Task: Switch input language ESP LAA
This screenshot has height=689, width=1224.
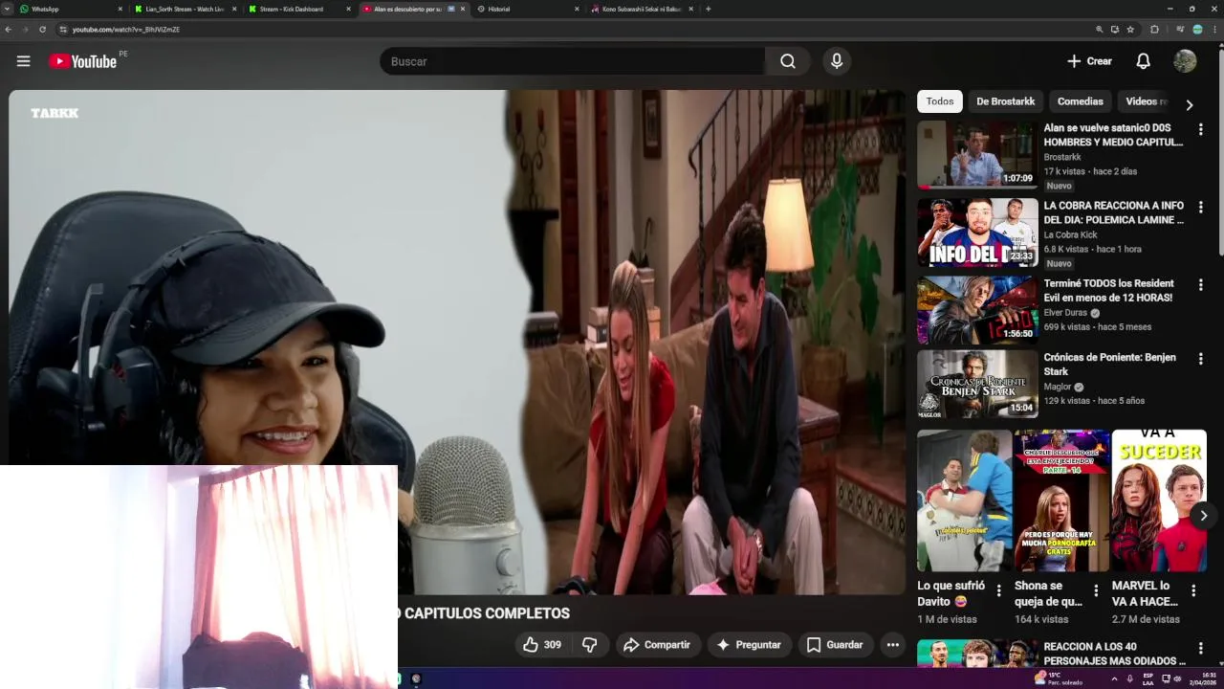Action: click(1148, 678)
